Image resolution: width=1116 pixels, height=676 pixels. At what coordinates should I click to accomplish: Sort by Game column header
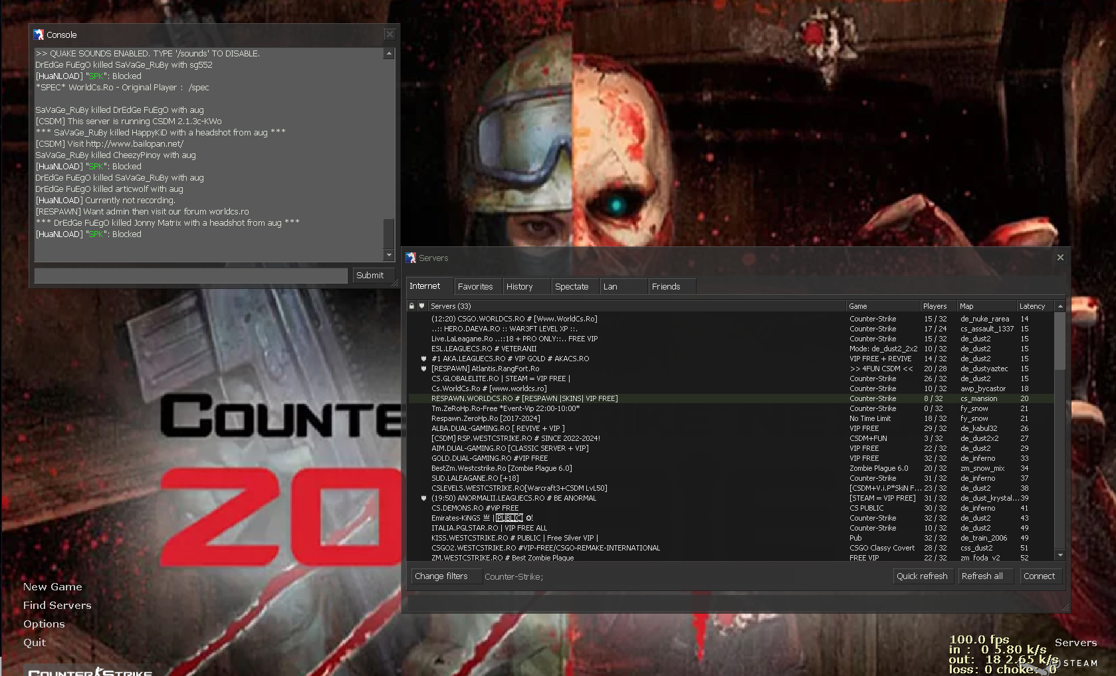pos(883,306)
